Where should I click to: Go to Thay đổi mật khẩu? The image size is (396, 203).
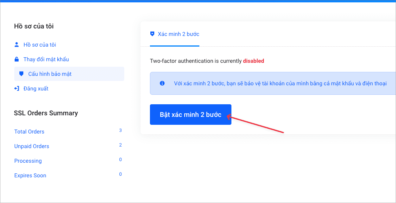46,59
